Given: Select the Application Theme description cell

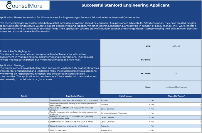Looking at the screenshot, I should 101,24.
